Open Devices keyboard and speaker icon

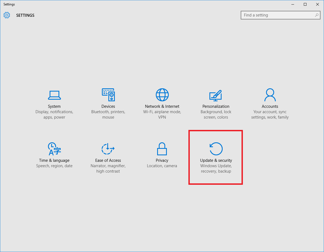[x=108, y=95]
